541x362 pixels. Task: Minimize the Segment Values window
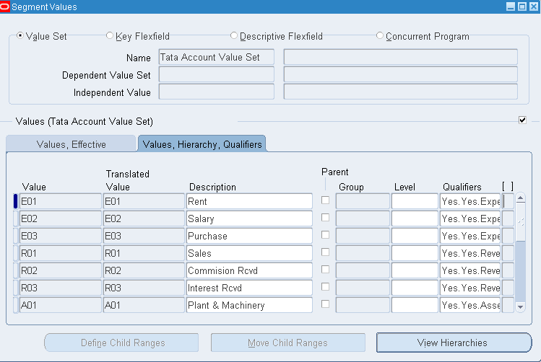(x=511, y=6)
